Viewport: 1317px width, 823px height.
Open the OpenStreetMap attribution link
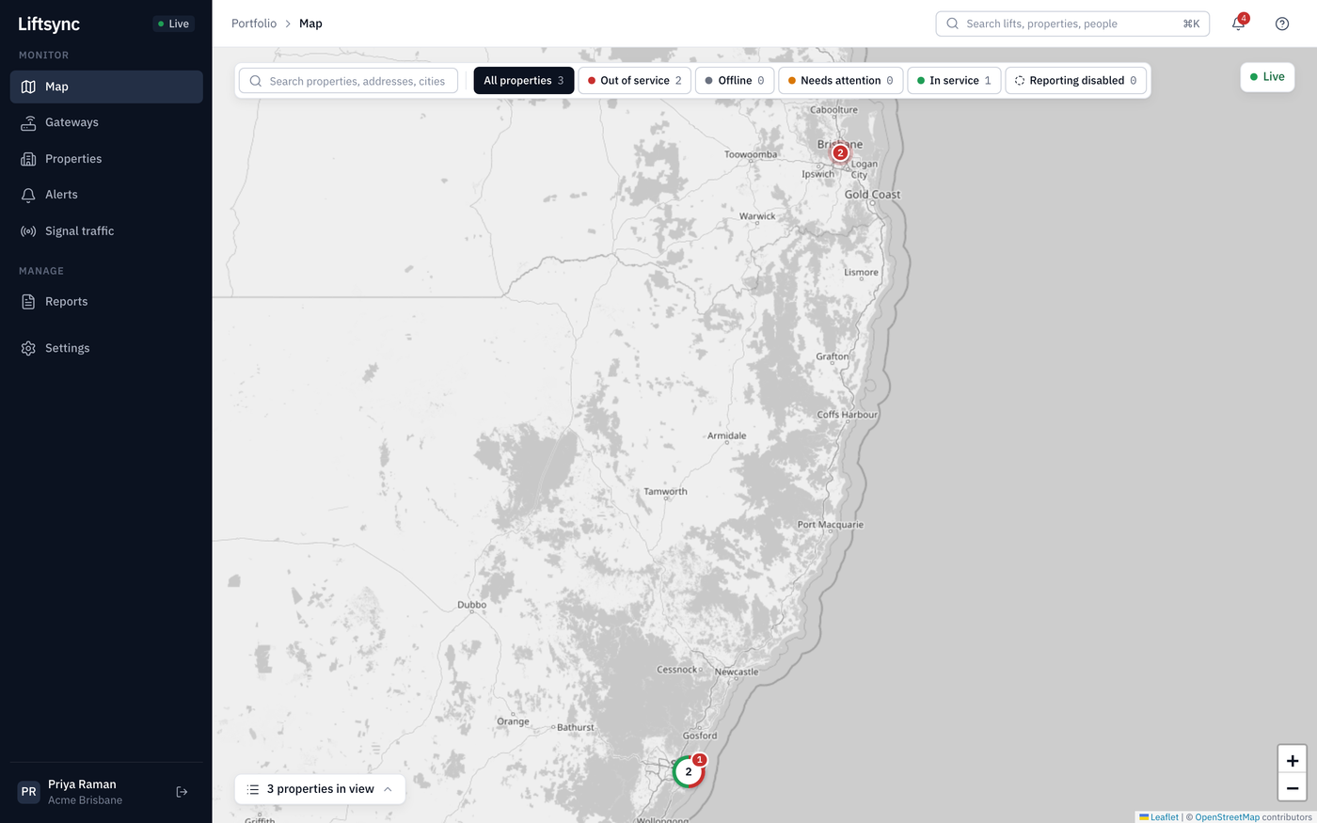coord(1227,817)
